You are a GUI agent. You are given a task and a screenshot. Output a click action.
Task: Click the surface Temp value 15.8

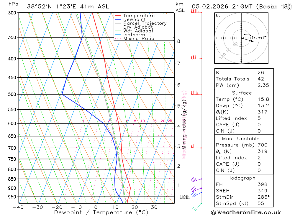click(263, 99)
